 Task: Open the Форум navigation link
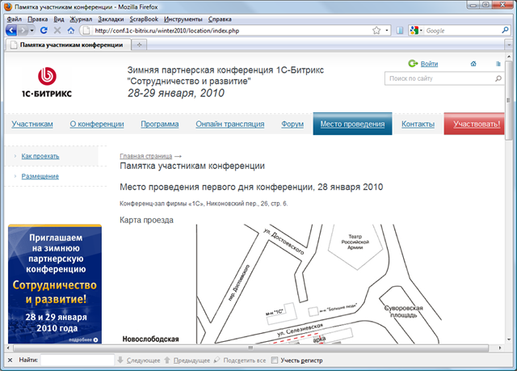click(x=292, y=124)
